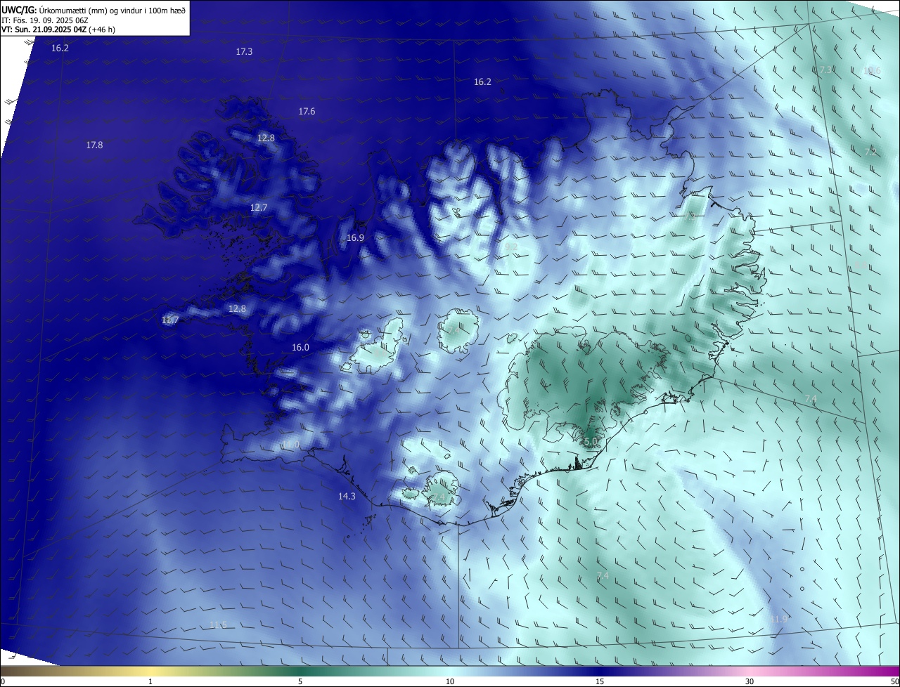Click the 11.9 value label

[x=778, y=620]
